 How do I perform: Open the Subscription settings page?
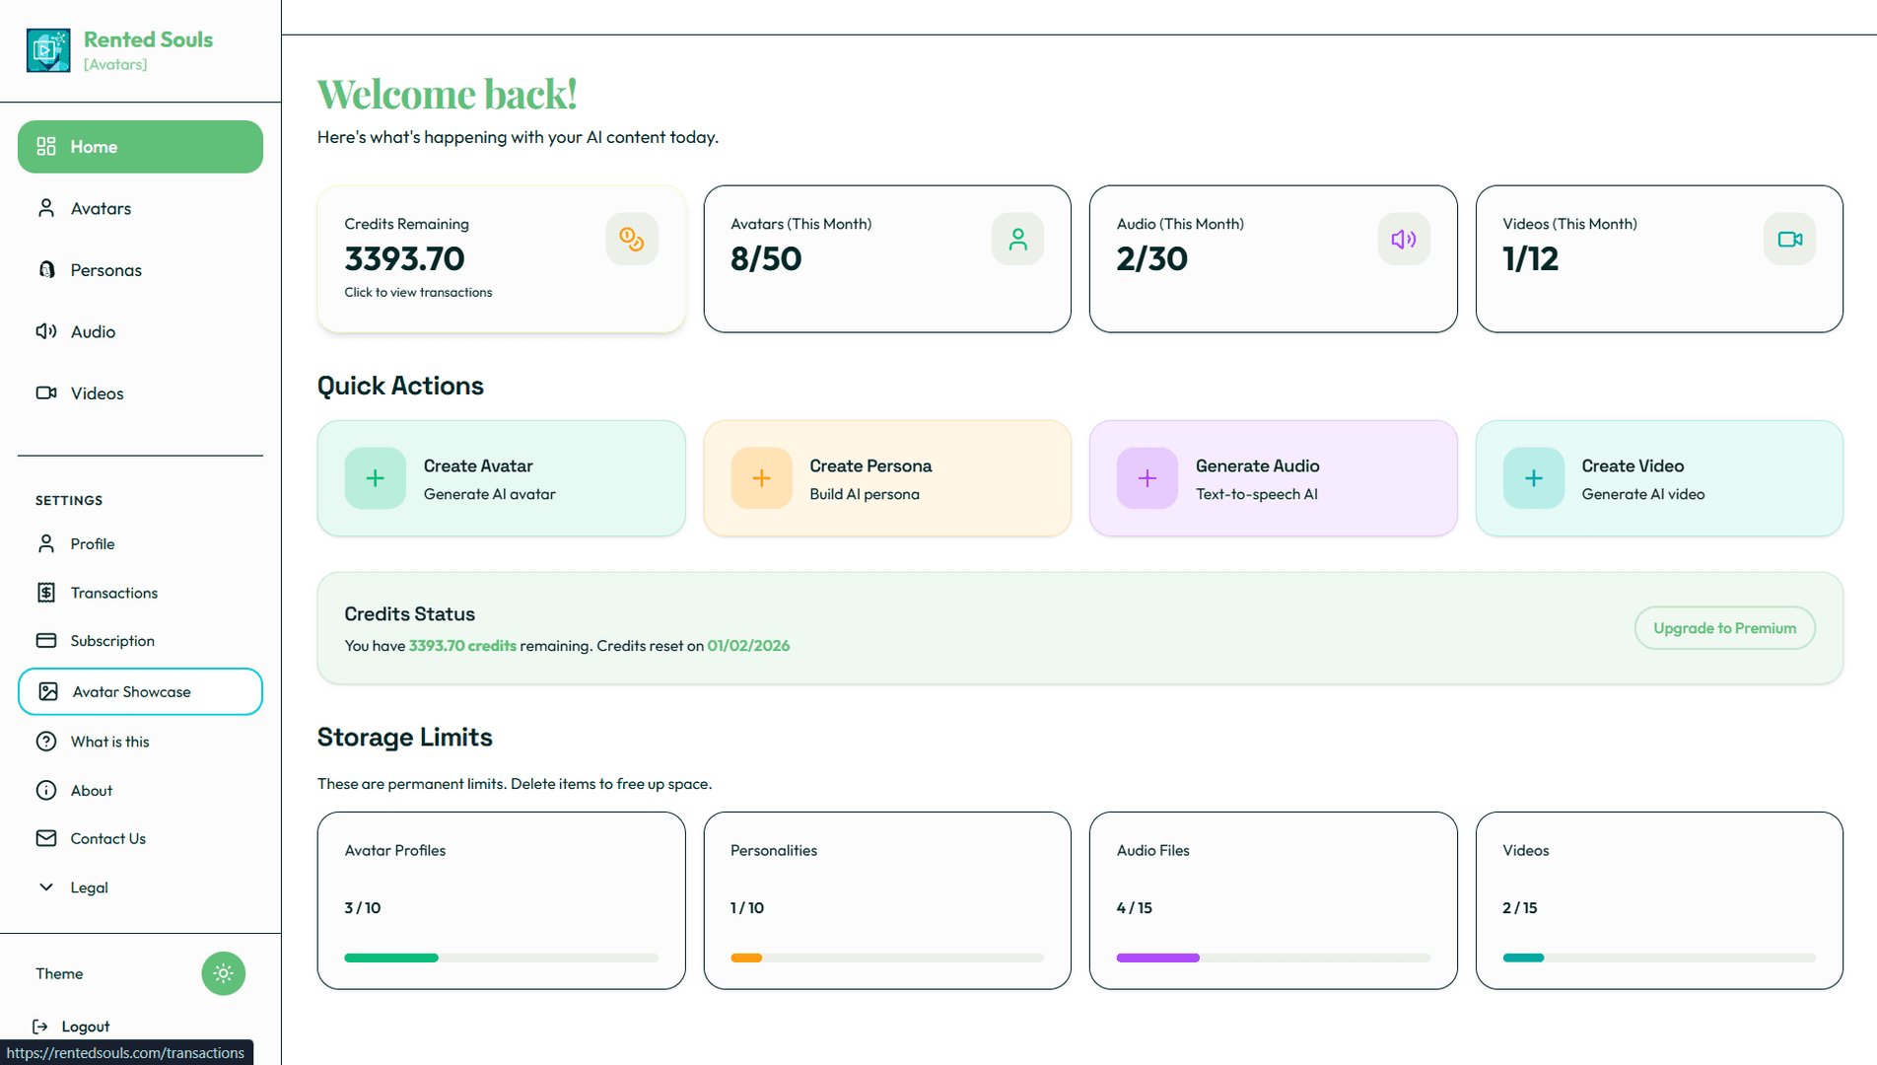tap(111, 641)
